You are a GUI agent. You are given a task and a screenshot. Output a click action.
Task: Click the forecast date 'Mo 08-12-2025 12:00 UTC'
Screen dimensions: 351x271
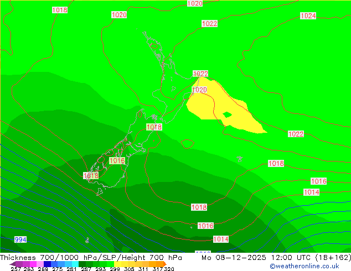[x=257, y=258]
